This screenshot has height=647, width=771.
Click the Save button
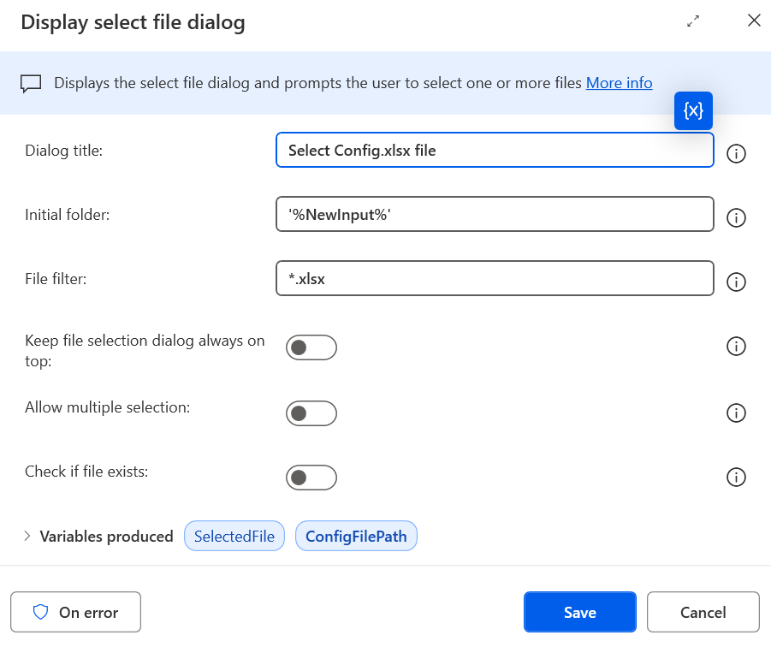[x=579, y=612]
